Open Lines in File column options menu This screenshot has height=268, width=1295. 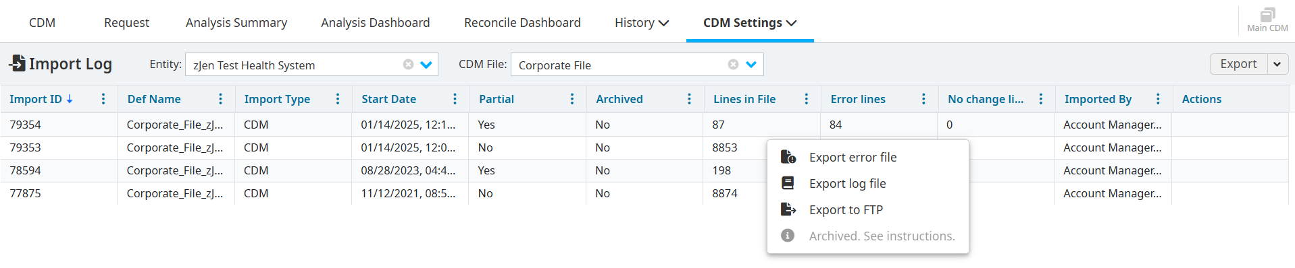pyautogui.click(x=807, y=99)
